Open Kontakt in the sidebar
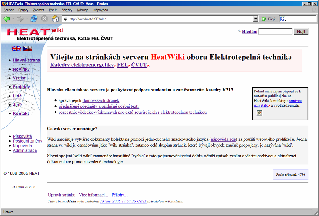319x216 pixels. click(x=21, y=114)
